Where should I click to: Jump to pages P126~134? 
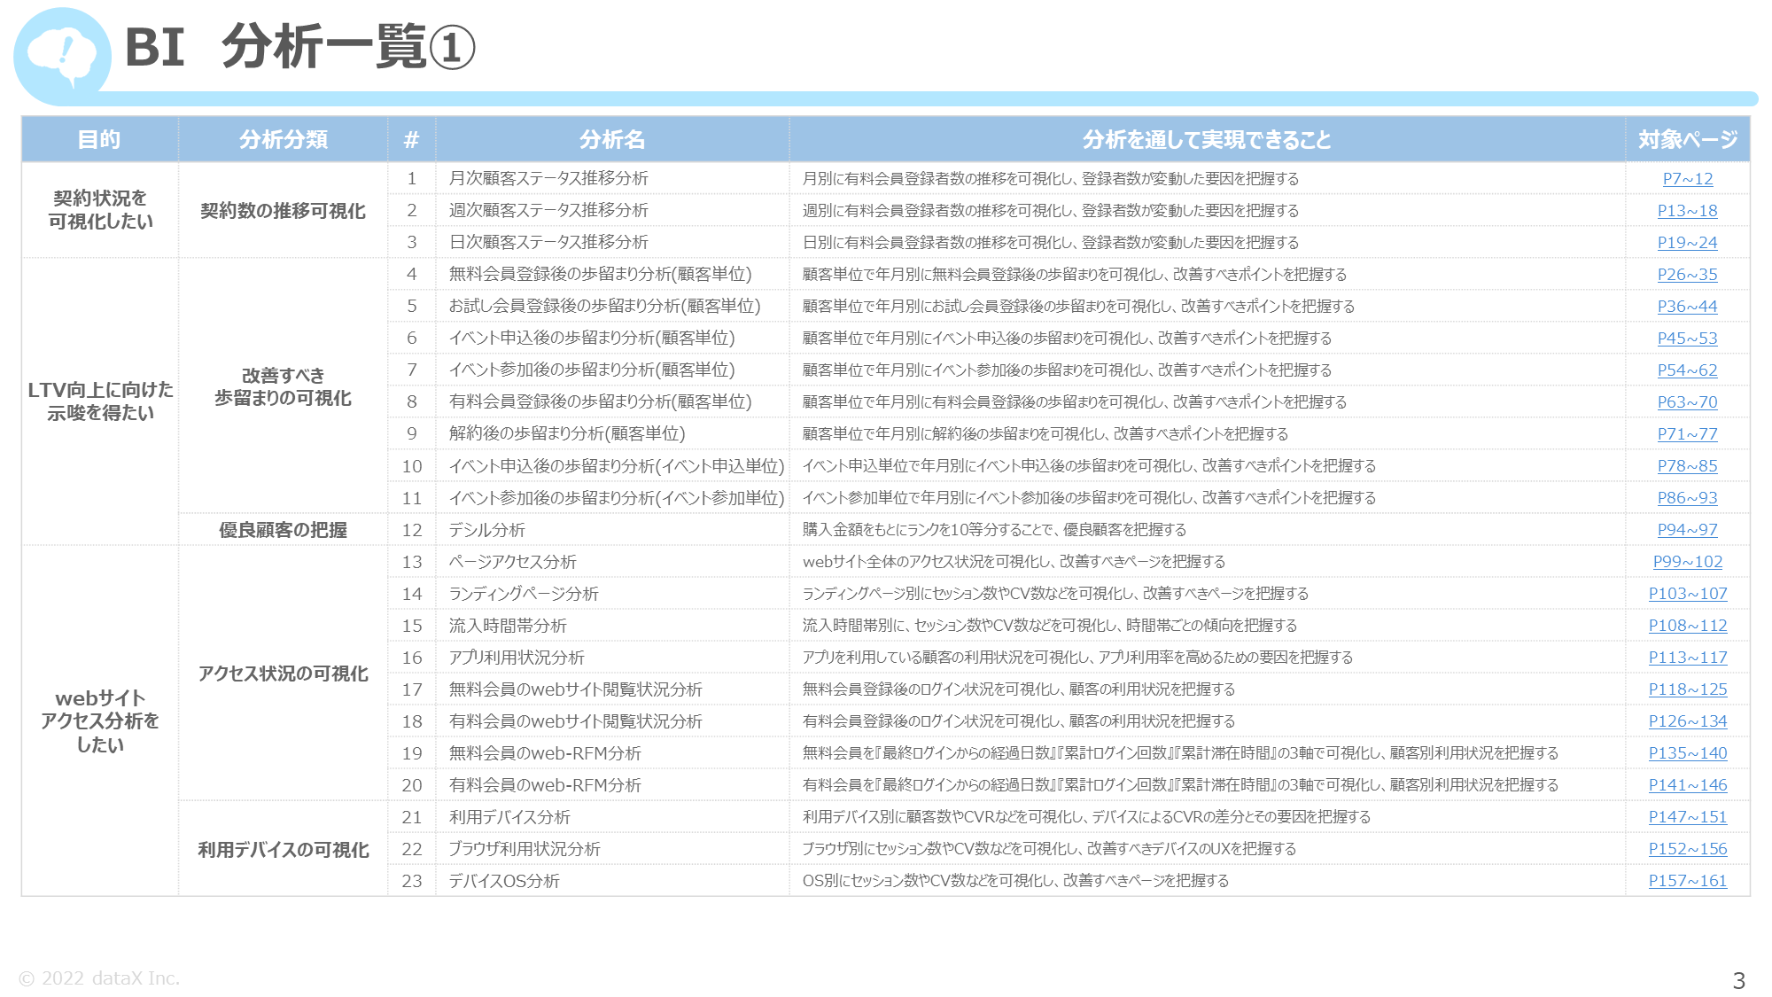pyautogui.click(x=1687, y=720)
